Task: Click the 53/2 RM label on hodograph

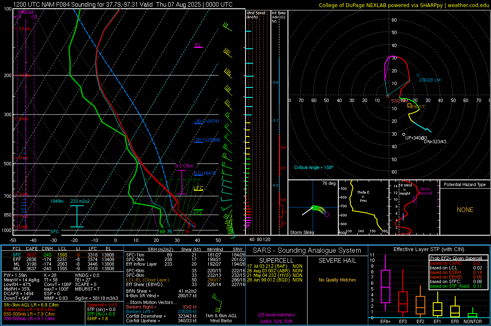Action: point(399,101)
